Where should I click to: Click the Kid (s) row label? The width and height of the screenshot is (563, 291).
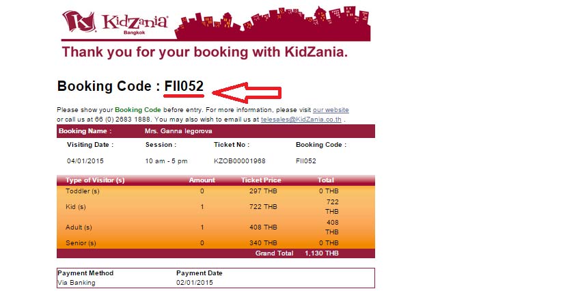point(76,207)
